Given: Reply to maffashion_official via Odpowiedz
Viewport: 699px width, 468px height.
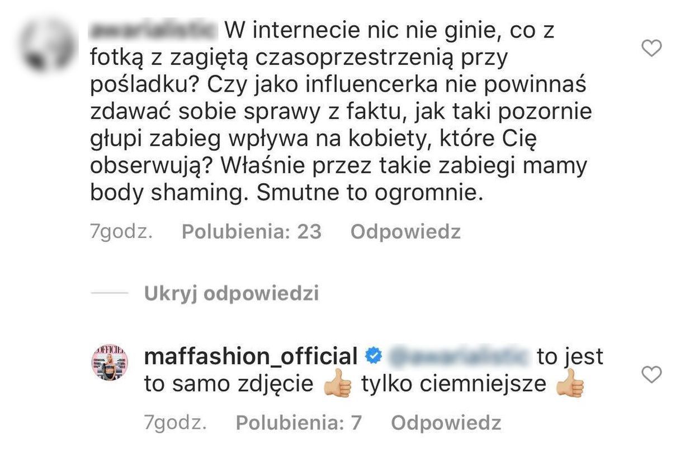Looking at the screenshot, I should click(x=447, y=423).
